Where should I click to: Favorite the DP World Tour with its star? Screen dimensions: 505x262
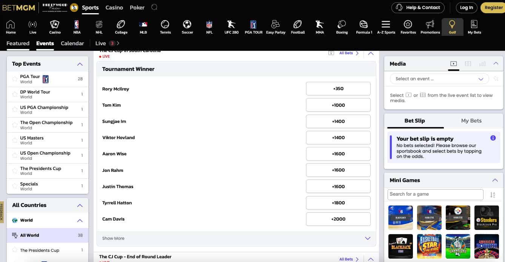tap(15, 94)
